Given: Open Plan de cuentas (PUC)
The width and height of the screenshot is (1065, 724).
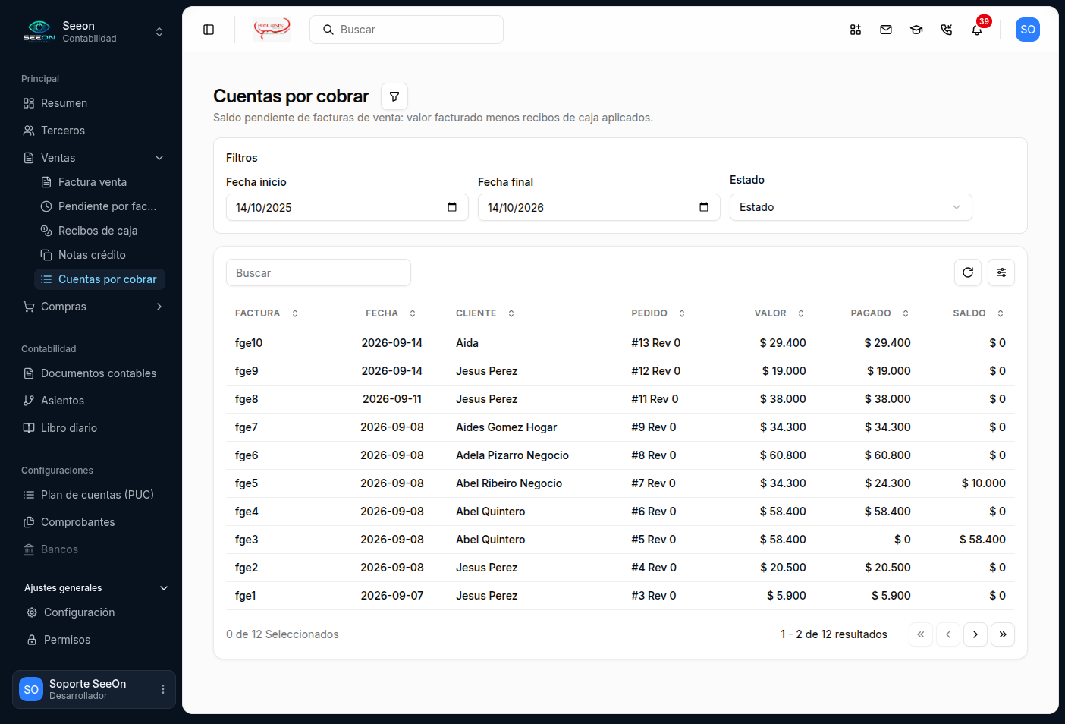Looking at the screenshot, I should tap(94, 495).
